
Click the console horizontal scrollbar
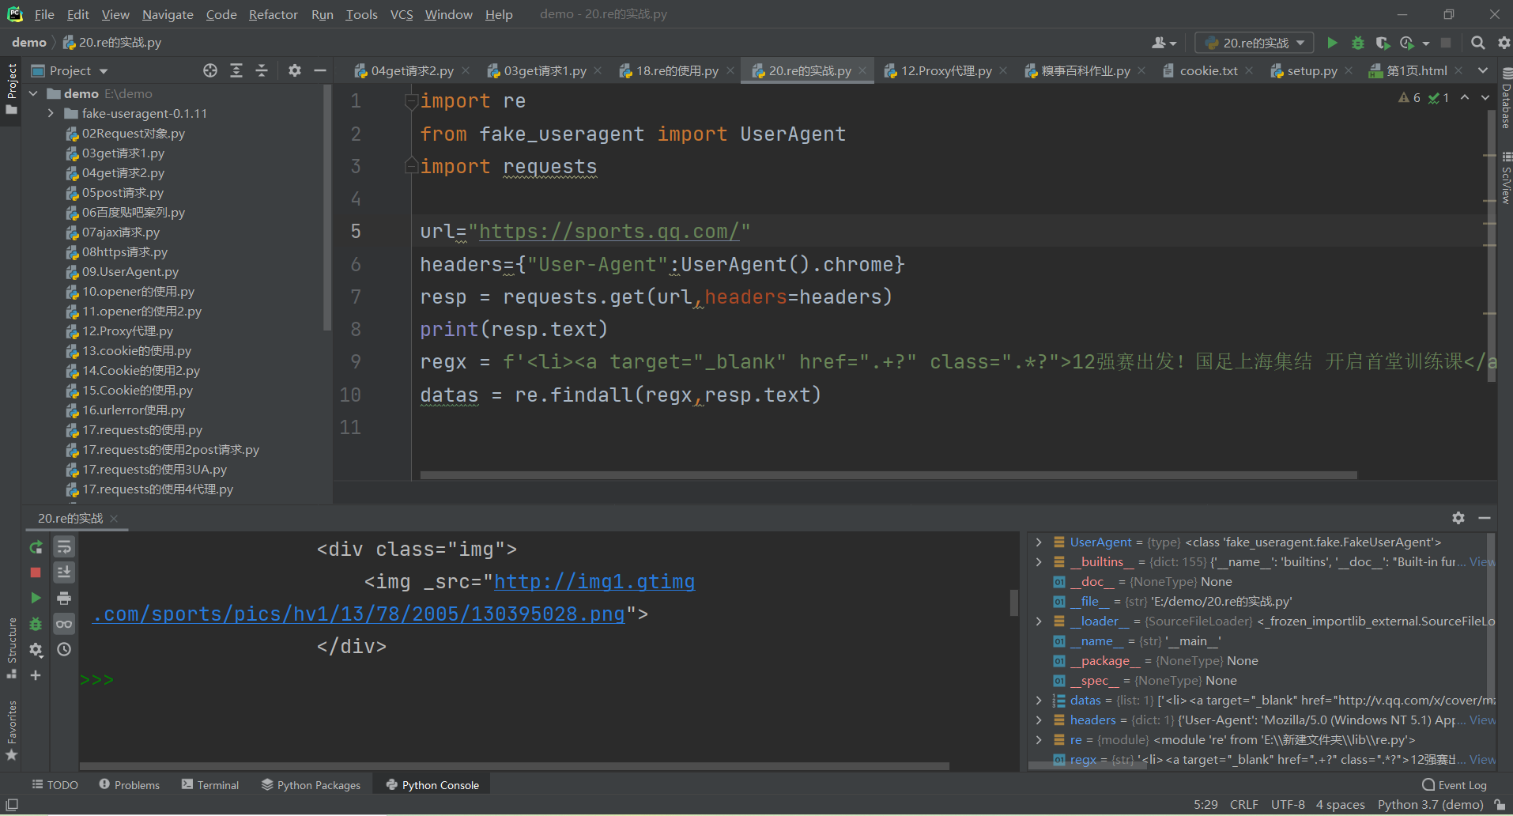(514, 766)
